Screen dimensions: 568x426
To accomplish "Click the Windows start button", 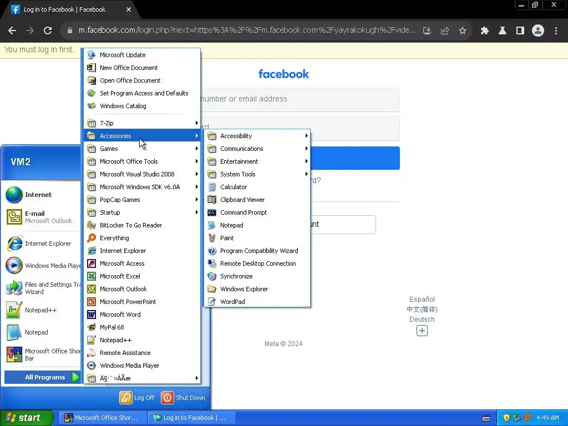I will pos(26,418).
